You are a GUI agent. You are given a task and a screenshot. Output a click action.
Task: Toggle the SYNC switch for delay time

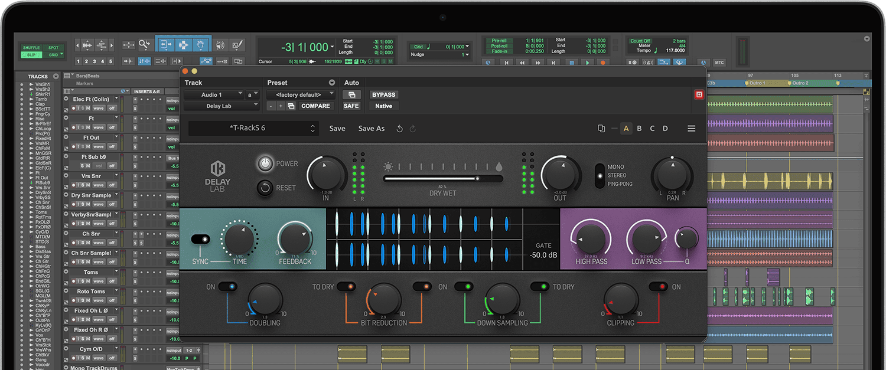200,239
